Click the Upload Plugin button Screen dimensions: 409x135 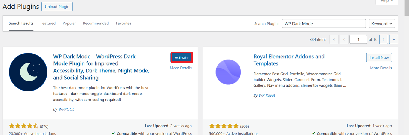coord(57,7)
